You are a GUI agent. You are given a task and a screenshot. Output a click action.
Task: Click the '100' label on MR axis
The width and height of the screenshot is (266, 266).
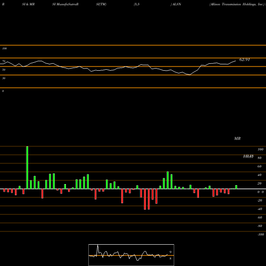pyautogui.click(x=260, y=149)
